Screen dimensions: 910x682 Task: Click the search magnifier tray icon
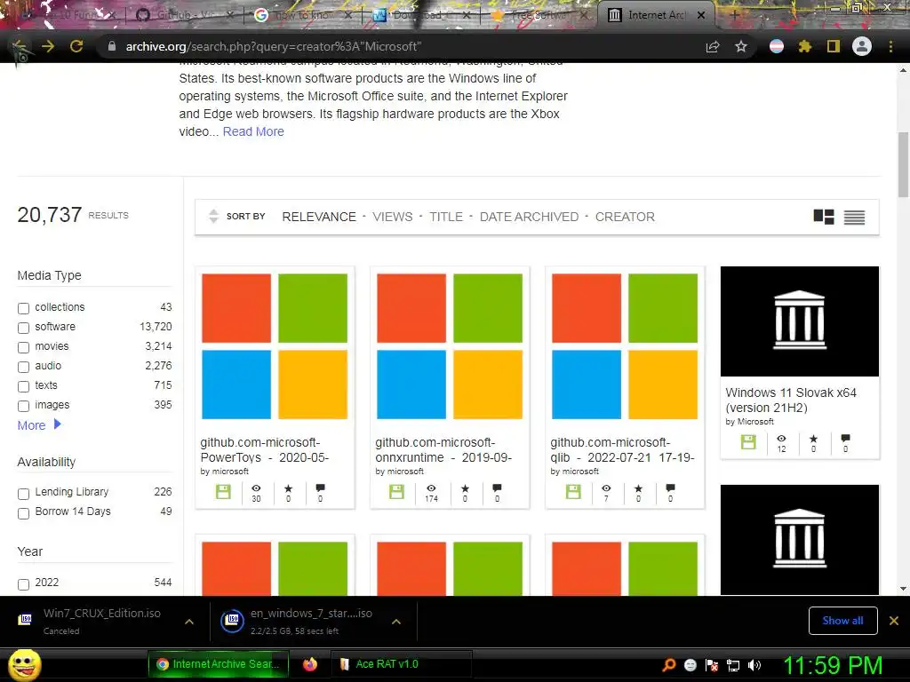[669, 664]
